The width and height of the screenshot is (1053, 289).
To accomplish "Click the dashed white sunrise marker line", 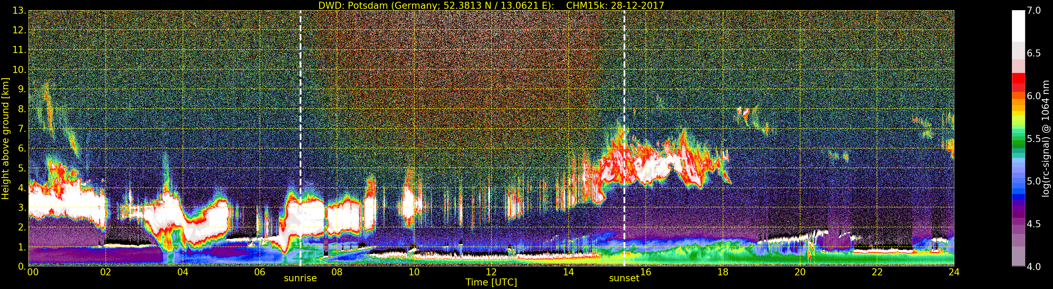I will pyautogui.click(x=300, y=138).
